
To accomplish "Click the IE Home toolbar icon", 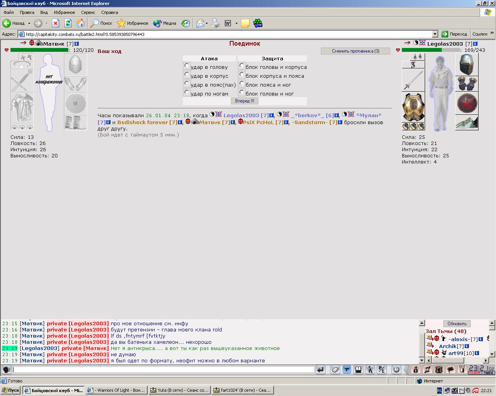I will pyautogui.click(x=80, y=23).
